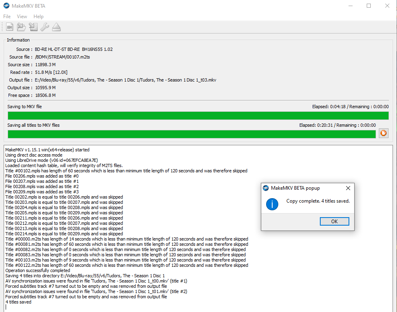Minimize the MakeMKV BETA window
The height and width of the screenshot is (312, 397).
[x=351, y=6]
